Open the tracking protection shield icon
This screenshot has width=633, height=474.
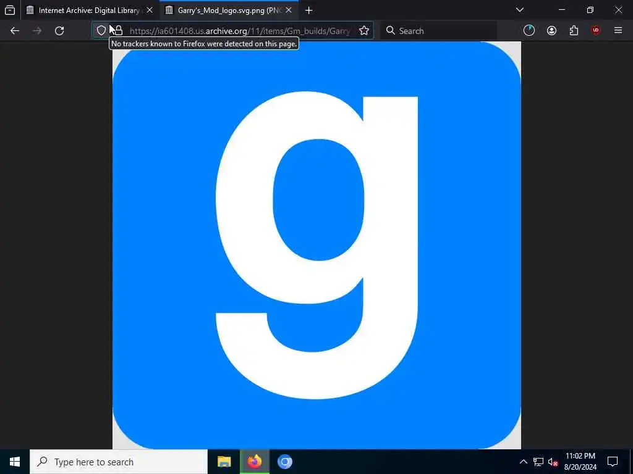click(101, 31)
